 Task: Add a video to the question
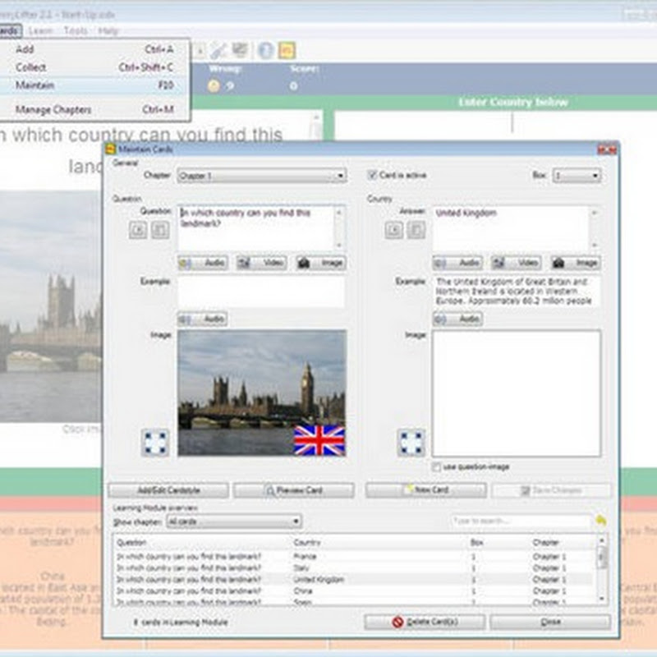(261, 263)
